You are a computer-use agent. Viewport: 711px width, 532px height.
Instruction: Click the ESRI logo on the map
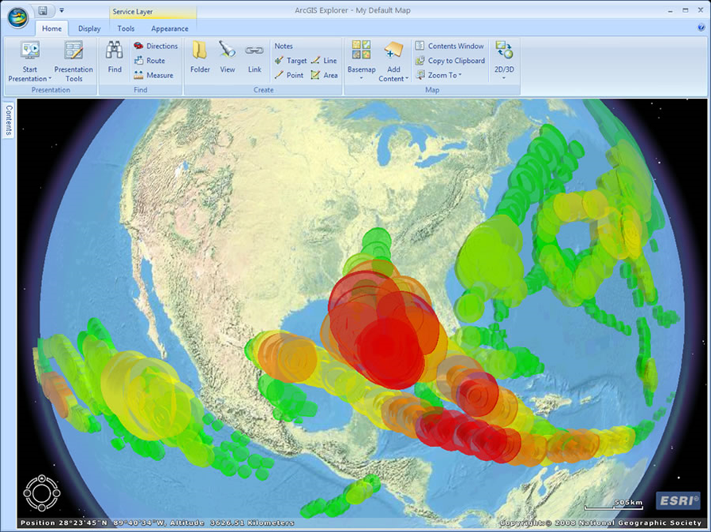click(x=678, y=501)
